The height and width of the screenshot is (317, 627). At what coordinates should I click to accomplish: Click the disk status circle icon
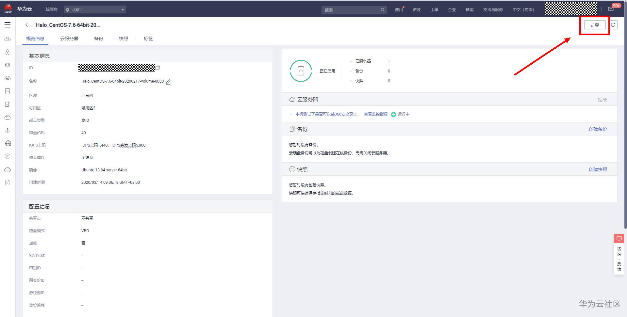pos(301,71)
